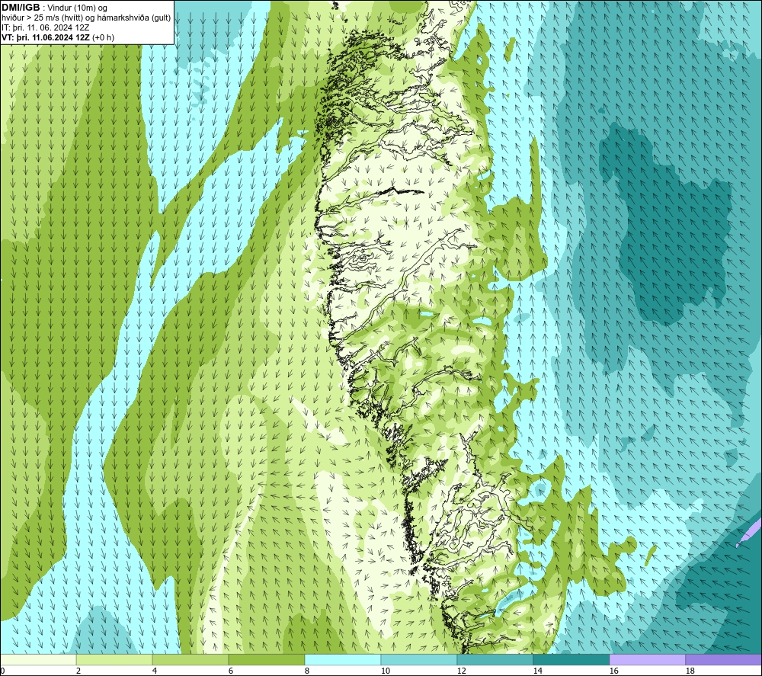This screenshot has width=762, height=676.
Task: Click the 'IT: þri. 11. 06. 2024 12Z' line
Action: click(45, 27)
